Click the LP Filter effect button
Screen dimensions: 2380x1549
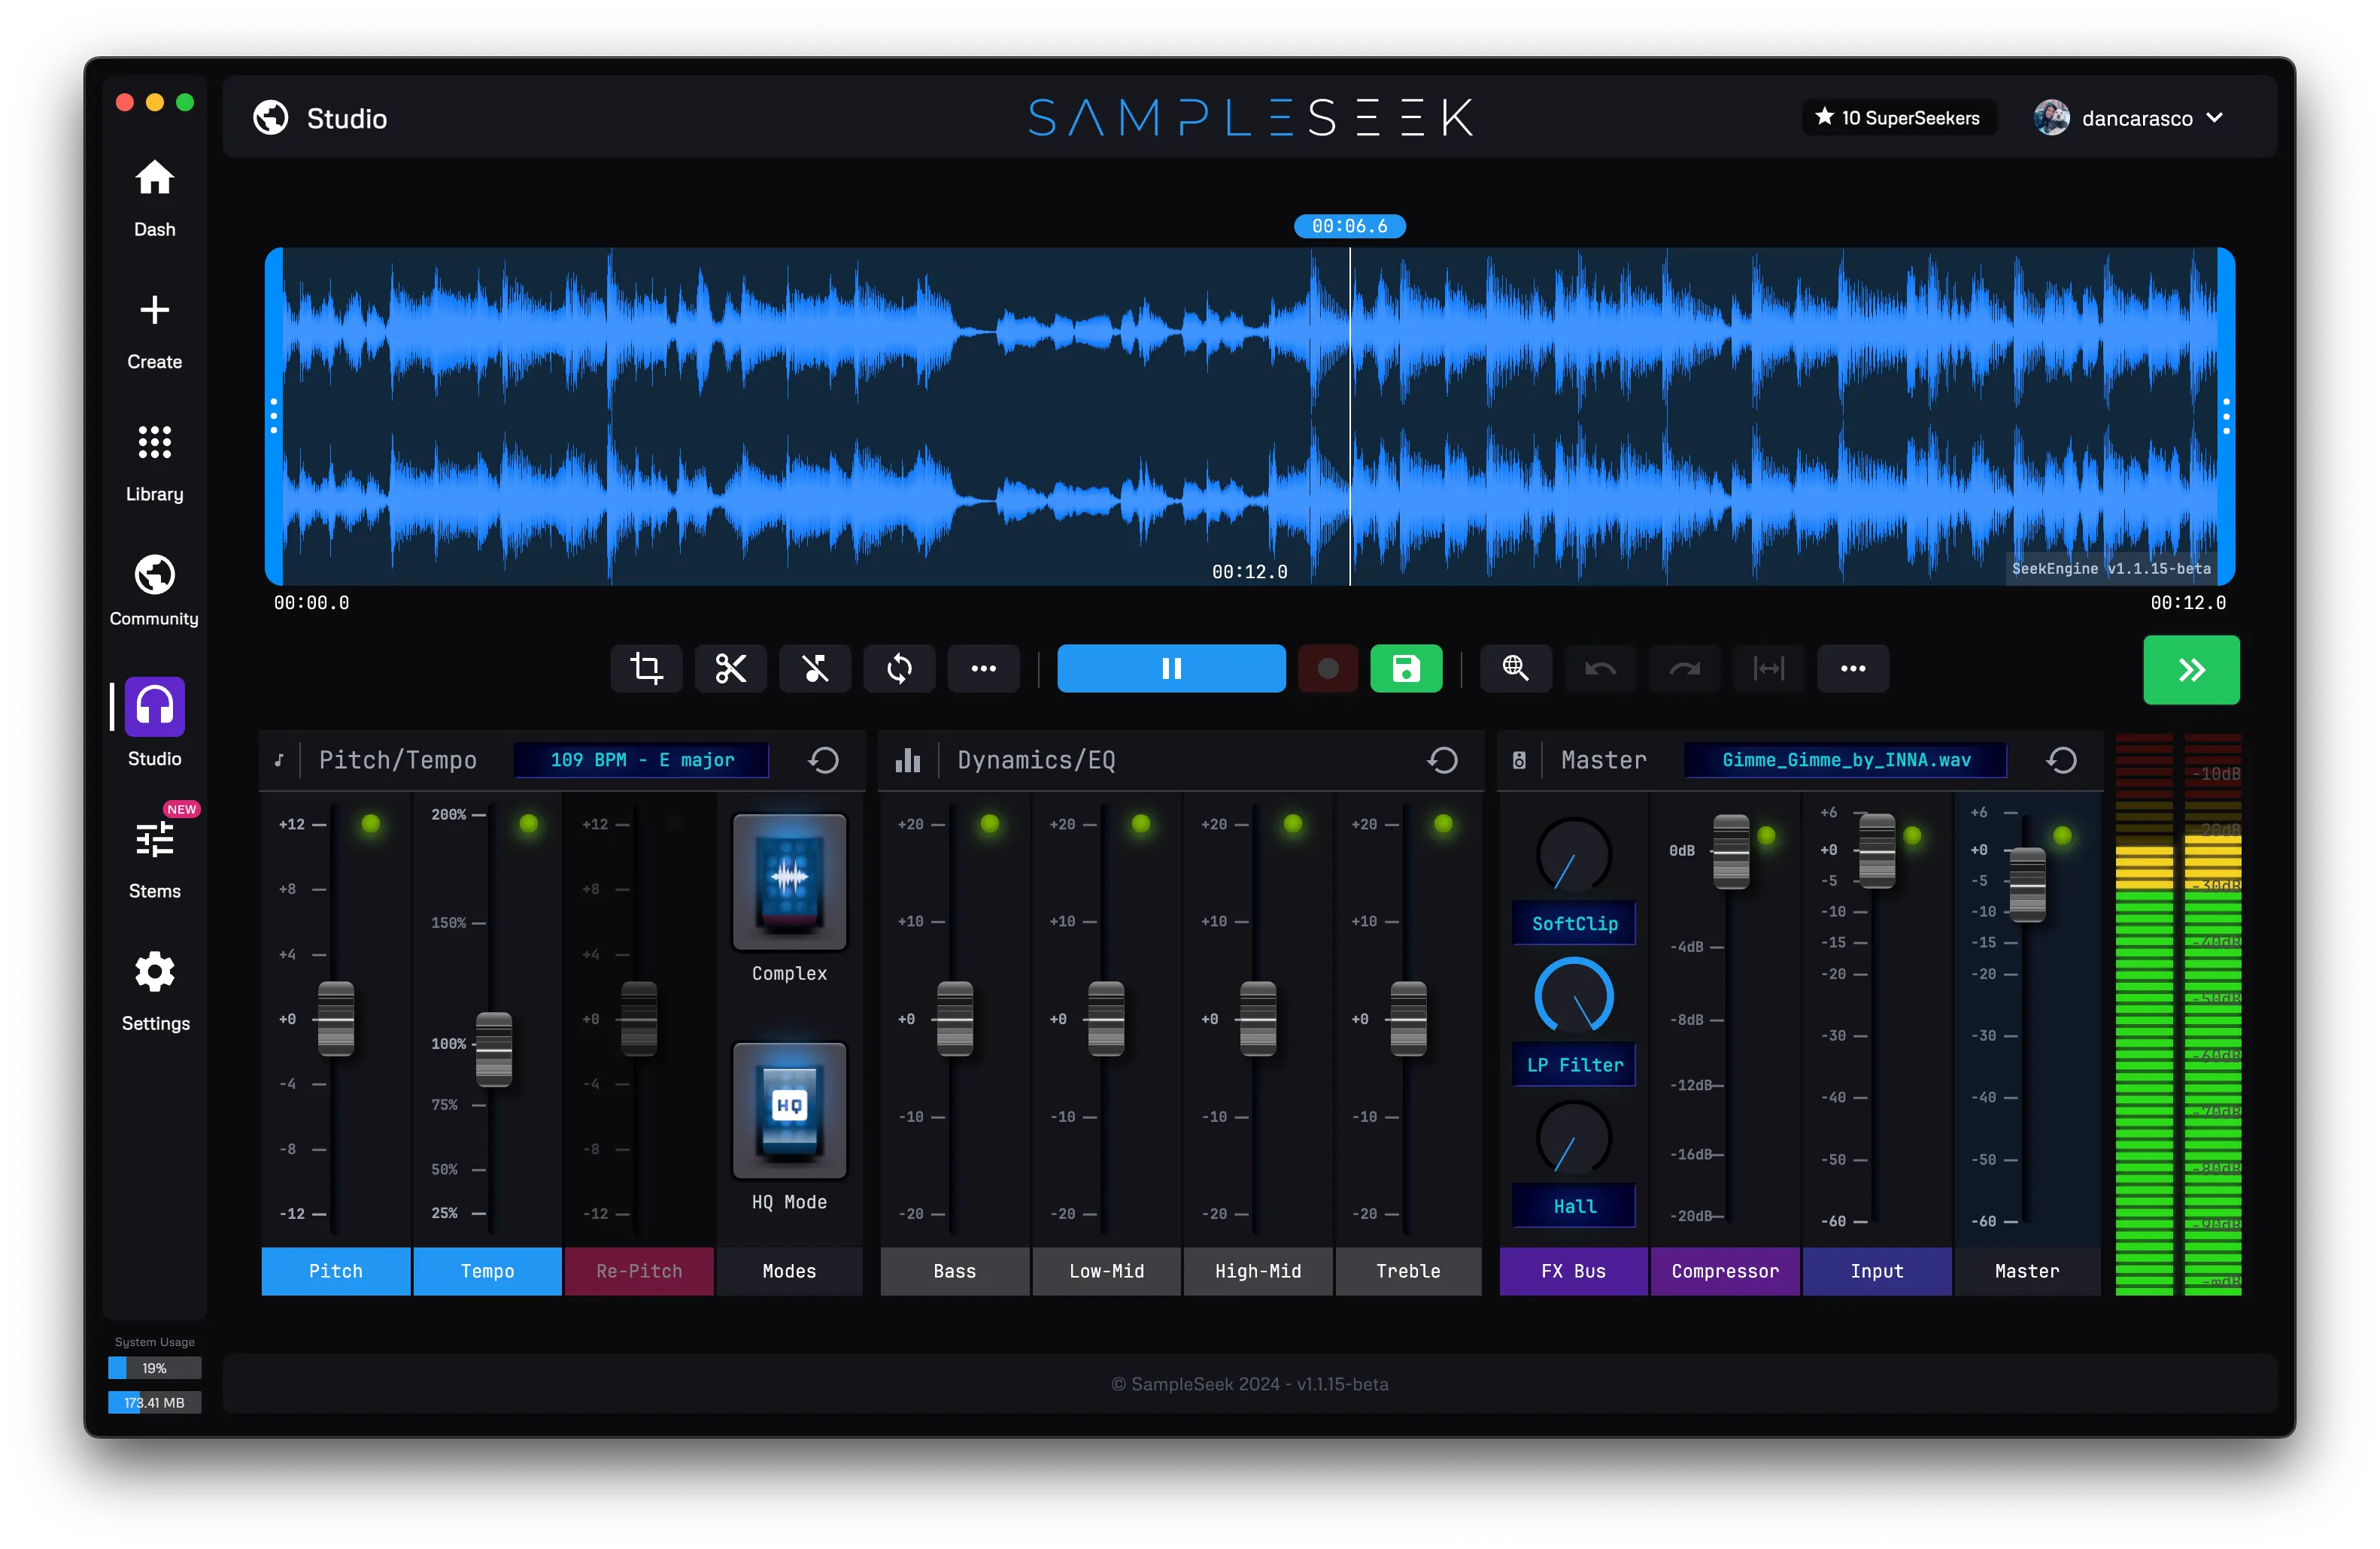point(1574,1066)
